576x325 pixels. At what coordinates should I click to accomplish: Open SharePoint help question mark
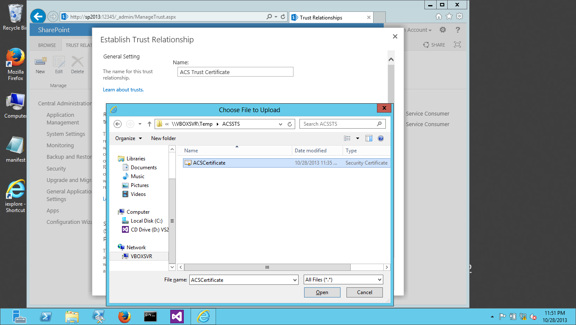coord(457,30)
